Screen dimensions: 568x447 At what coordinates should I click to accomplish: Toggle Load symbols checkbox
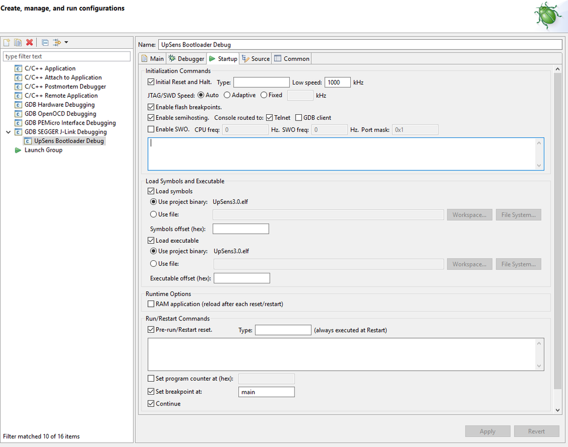pyautogui.click(x=151, y=191)
